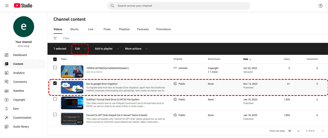This screenshot has height=138, width=328.
Task: Expand the Edit dropdown arrow
Action: click(x=85, y=49)
